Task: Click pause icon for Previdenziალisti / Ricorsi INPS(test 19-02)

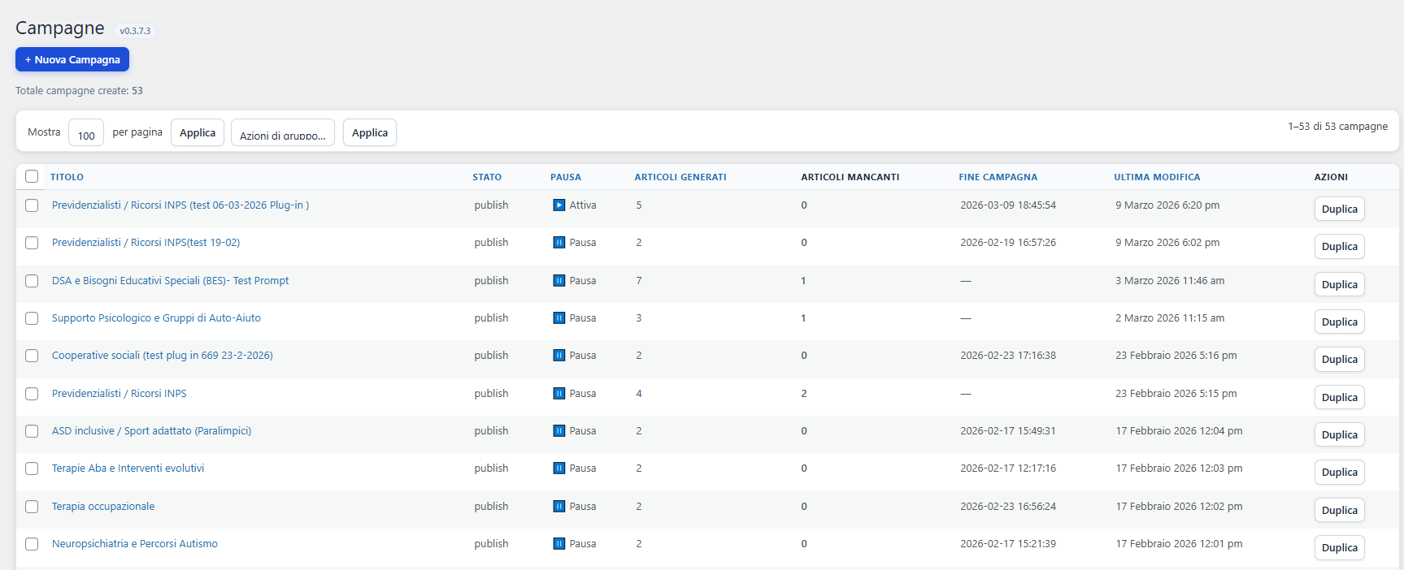Action: tap(559, 243)
